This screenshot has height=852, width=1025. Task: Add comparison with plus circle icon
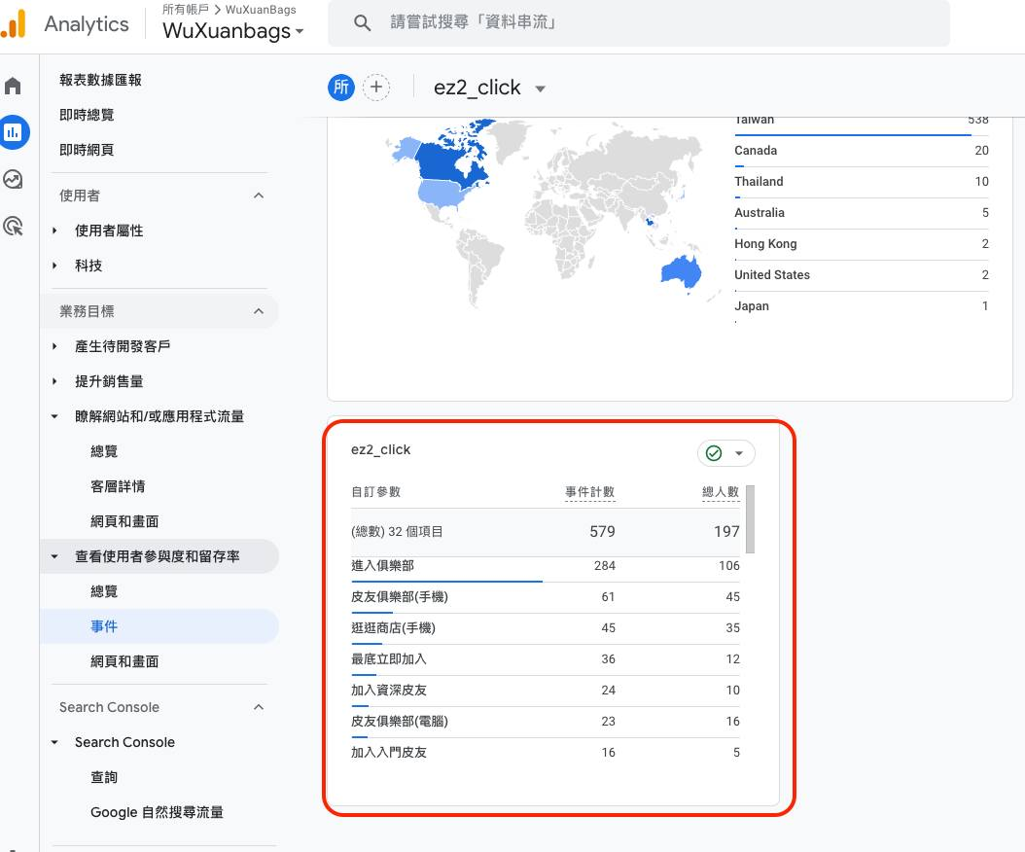tap(376, 87)
